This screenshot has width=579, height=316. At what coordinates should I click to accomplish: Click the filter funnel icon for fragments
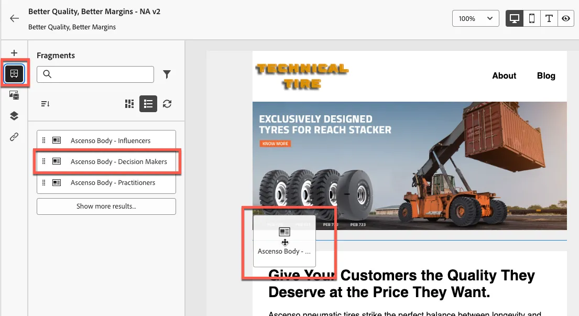167,74
